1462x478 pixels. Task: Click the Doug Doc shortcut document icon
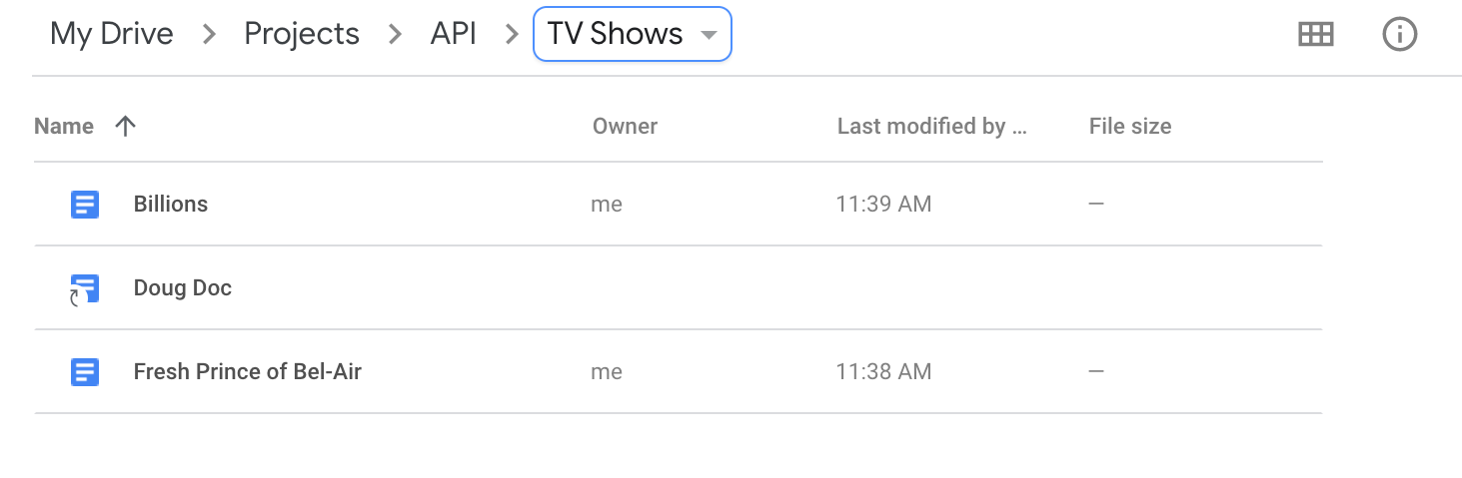tap(85, 289)
